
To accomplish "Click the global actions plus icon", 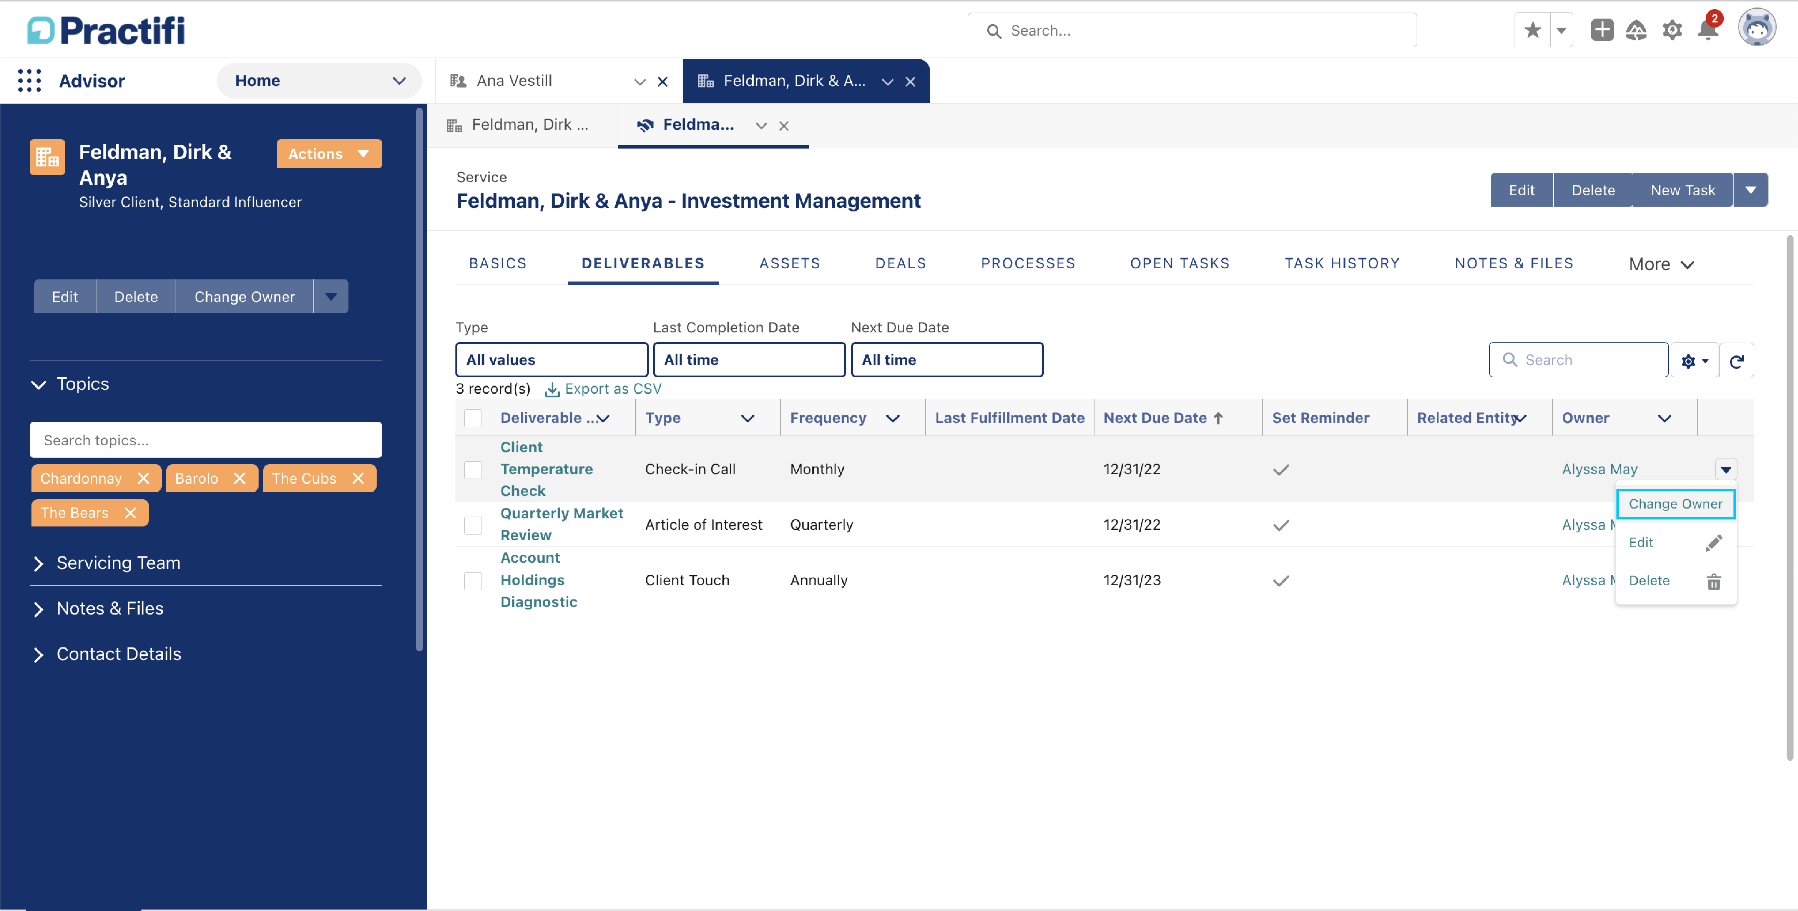I will 1602,30.
